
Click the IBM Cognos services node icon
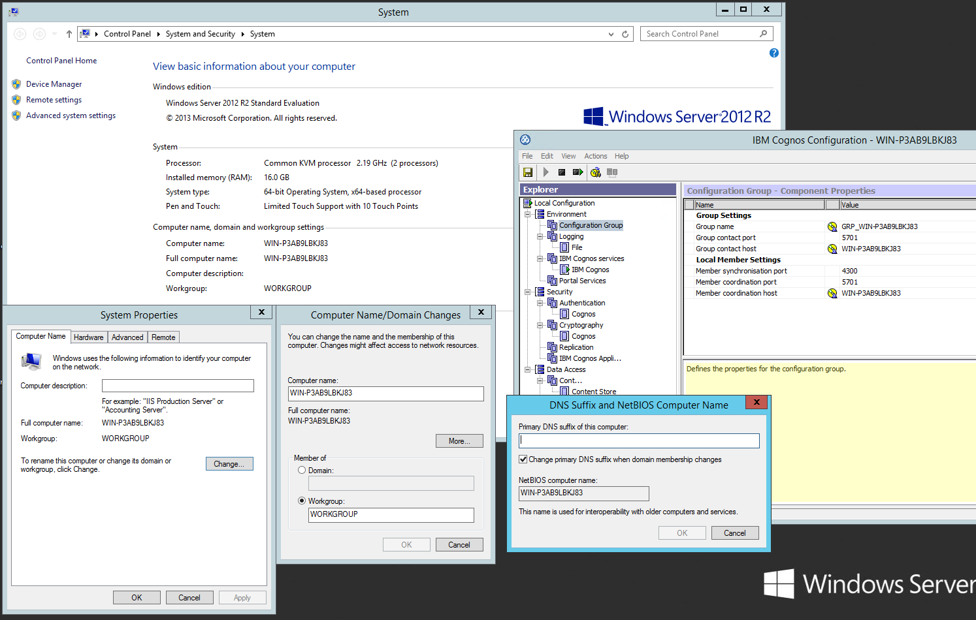click(553, 258)
